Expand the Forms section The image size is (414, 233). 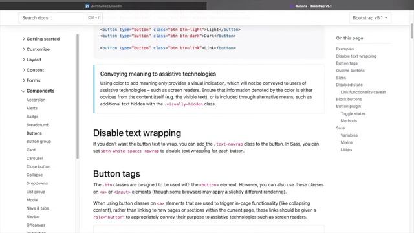(31, 80)
